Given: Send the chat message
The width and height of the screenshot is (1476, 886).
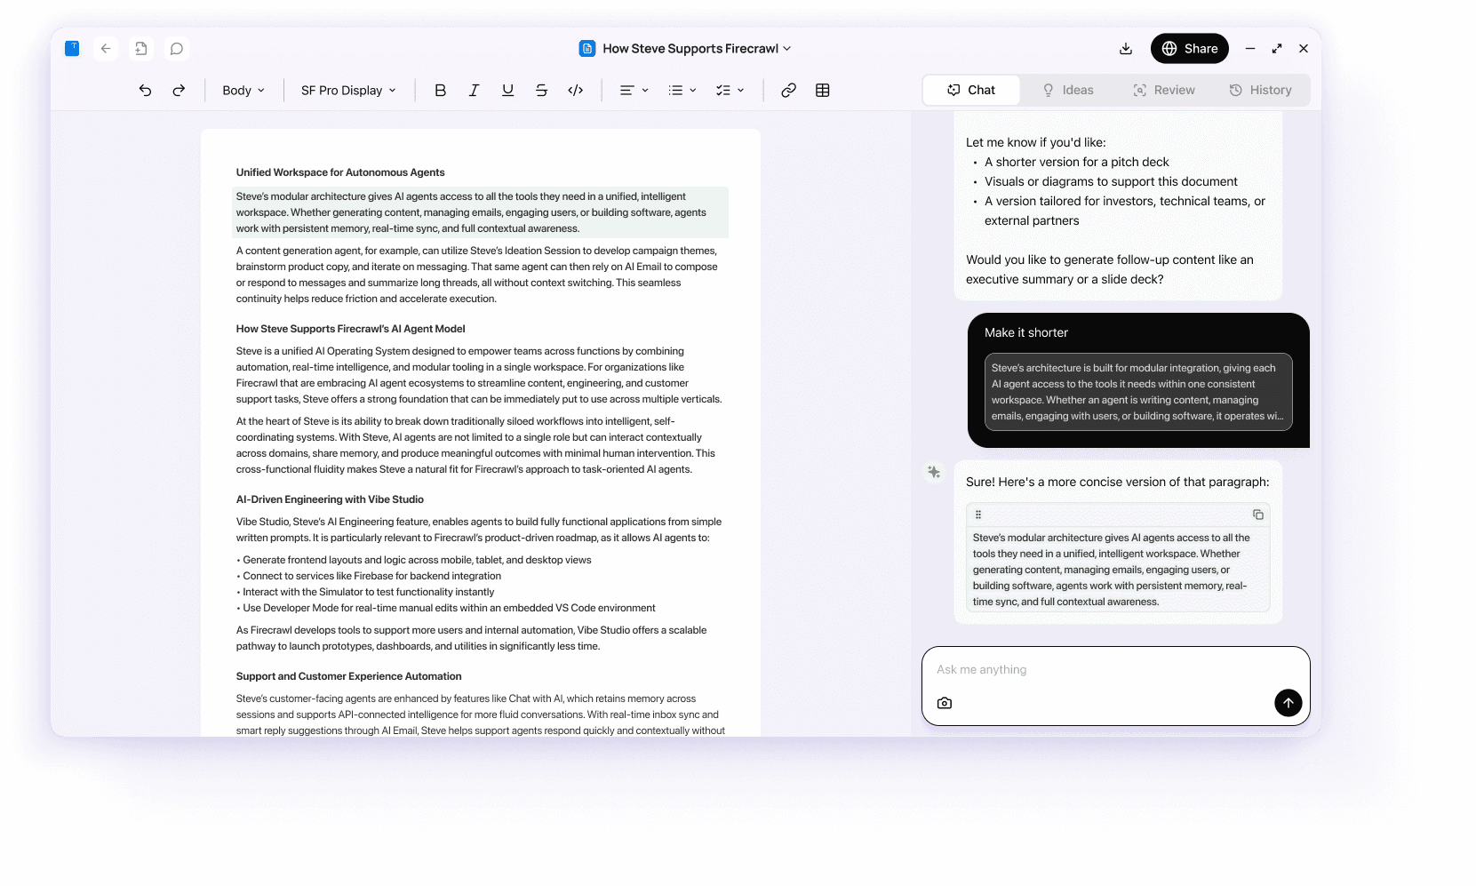Looking at the screenshot, I should pos(1288,703).
